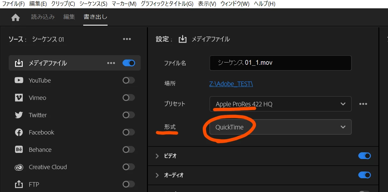Click the FTP upload icon
The height and width of the screenshot is (192, 388).
[x=19, y=184]
